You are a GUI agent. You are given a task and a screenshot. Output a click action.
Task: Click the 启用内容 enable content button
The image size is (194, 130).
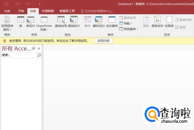tap(104, 41)
